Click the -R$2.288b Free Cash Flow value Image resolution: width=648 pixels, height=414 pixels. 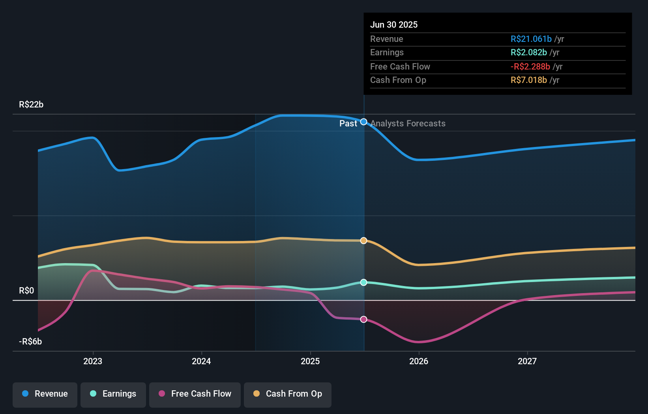click(x=531, y=66)
